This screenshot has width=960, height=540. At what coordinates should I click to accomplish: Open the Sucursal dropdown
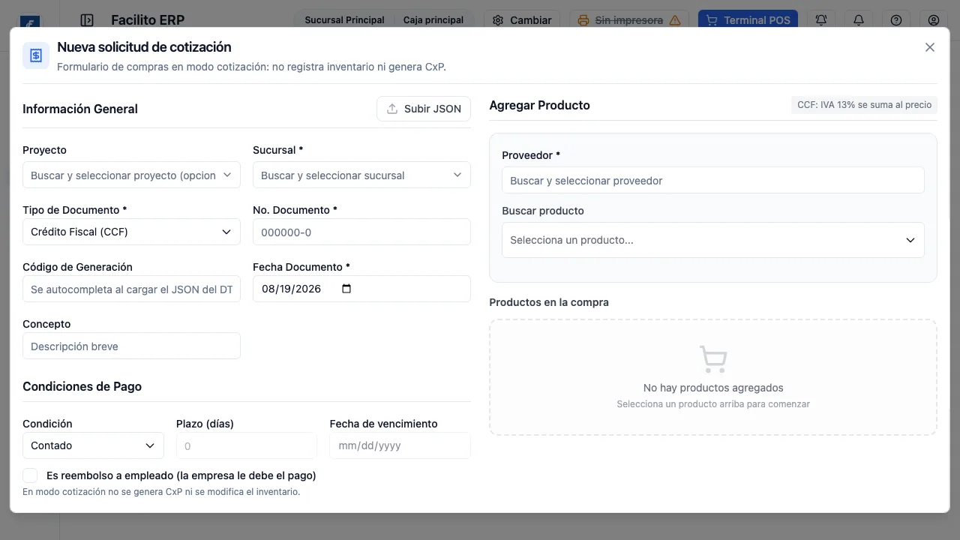point(361,175)
